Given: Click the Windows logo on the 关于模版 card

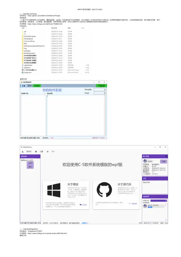Looking at the screenshot, I should (x=54, y=190).
